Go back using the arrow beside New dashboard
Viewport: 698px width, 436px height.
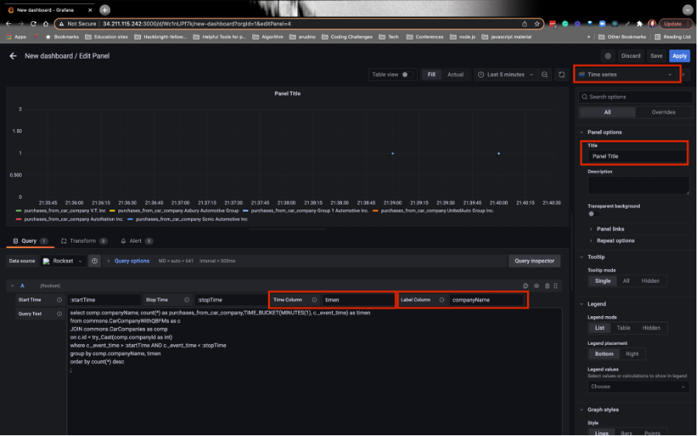pos(13,56)
